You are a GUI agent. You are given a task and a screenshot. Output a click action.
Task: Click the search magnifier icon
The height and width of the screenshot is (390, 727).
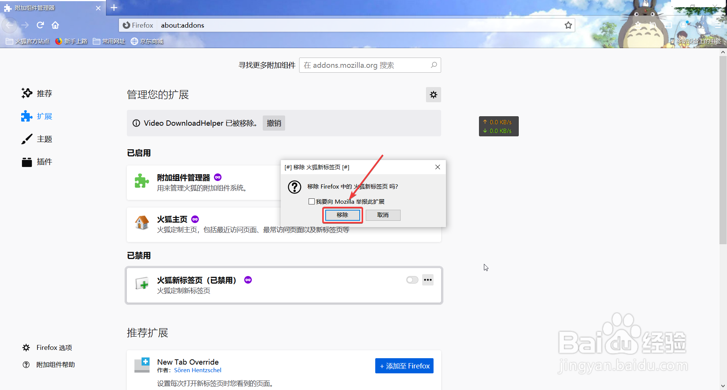pos(434,65)
